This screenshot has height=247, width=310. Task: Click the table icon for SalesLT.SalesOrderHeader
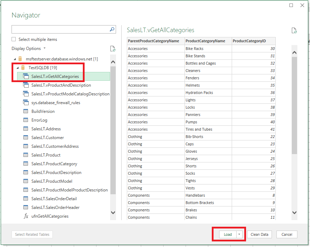pyautogui.click(x=26, y=207)
